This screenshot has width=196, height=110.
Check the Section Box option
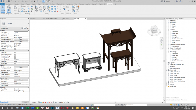coord(15,63)
